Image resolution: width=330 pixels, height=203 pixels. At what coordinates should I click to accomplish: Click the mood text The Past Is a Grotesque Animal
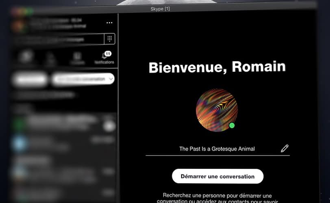click(217, 149)
